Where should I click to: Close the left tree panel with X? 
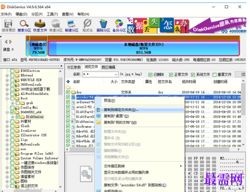61,66
